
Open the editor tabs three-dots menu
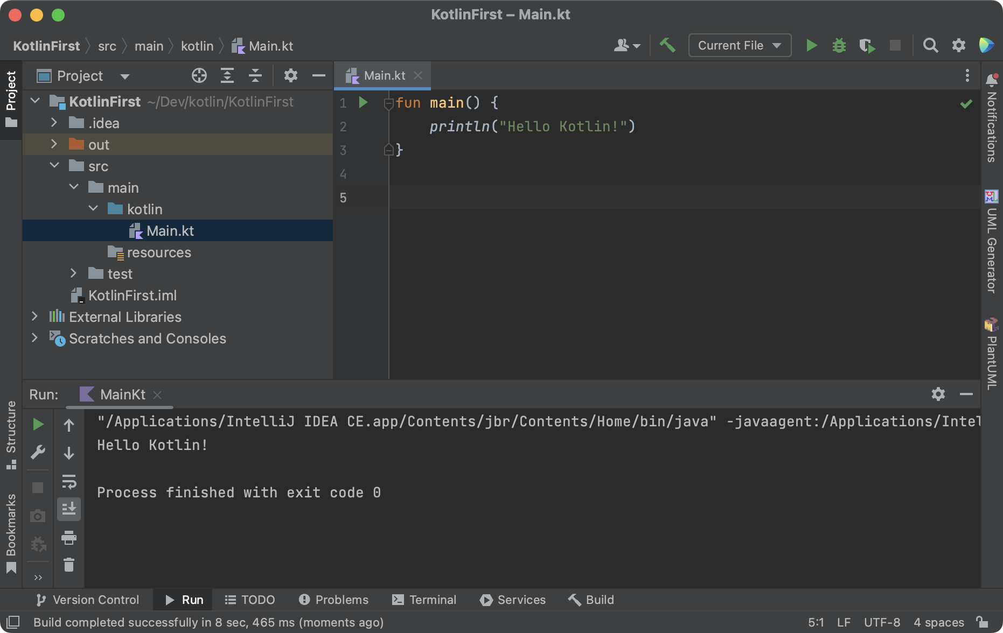(x=967, y=75)
